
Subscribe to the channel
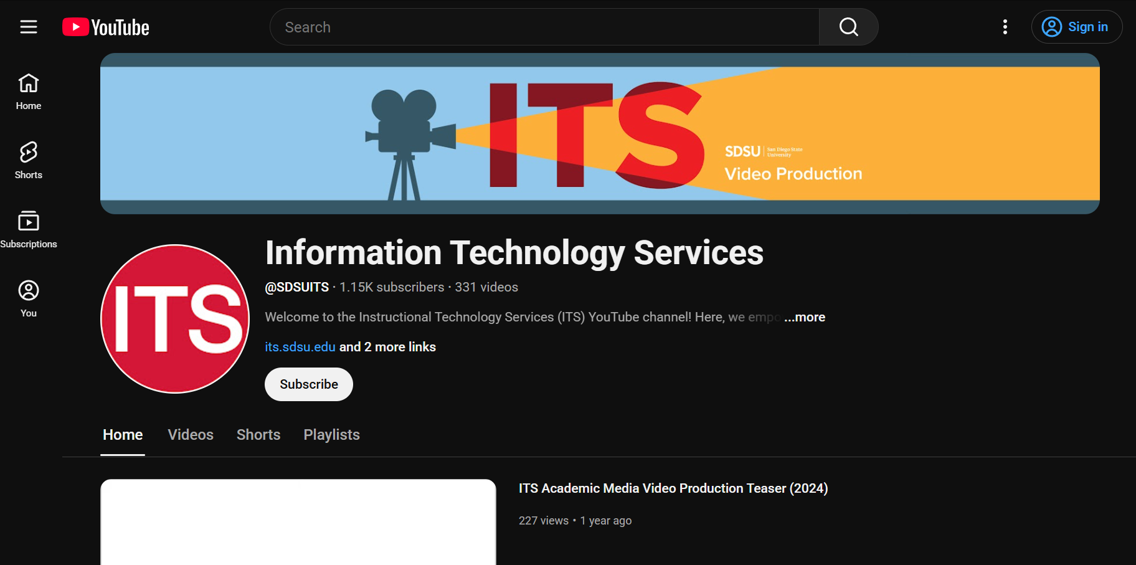[x=309, y=384]
